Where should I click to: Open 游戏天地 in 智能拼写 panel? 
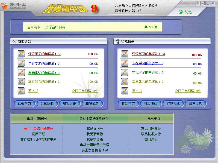point(173,104)
